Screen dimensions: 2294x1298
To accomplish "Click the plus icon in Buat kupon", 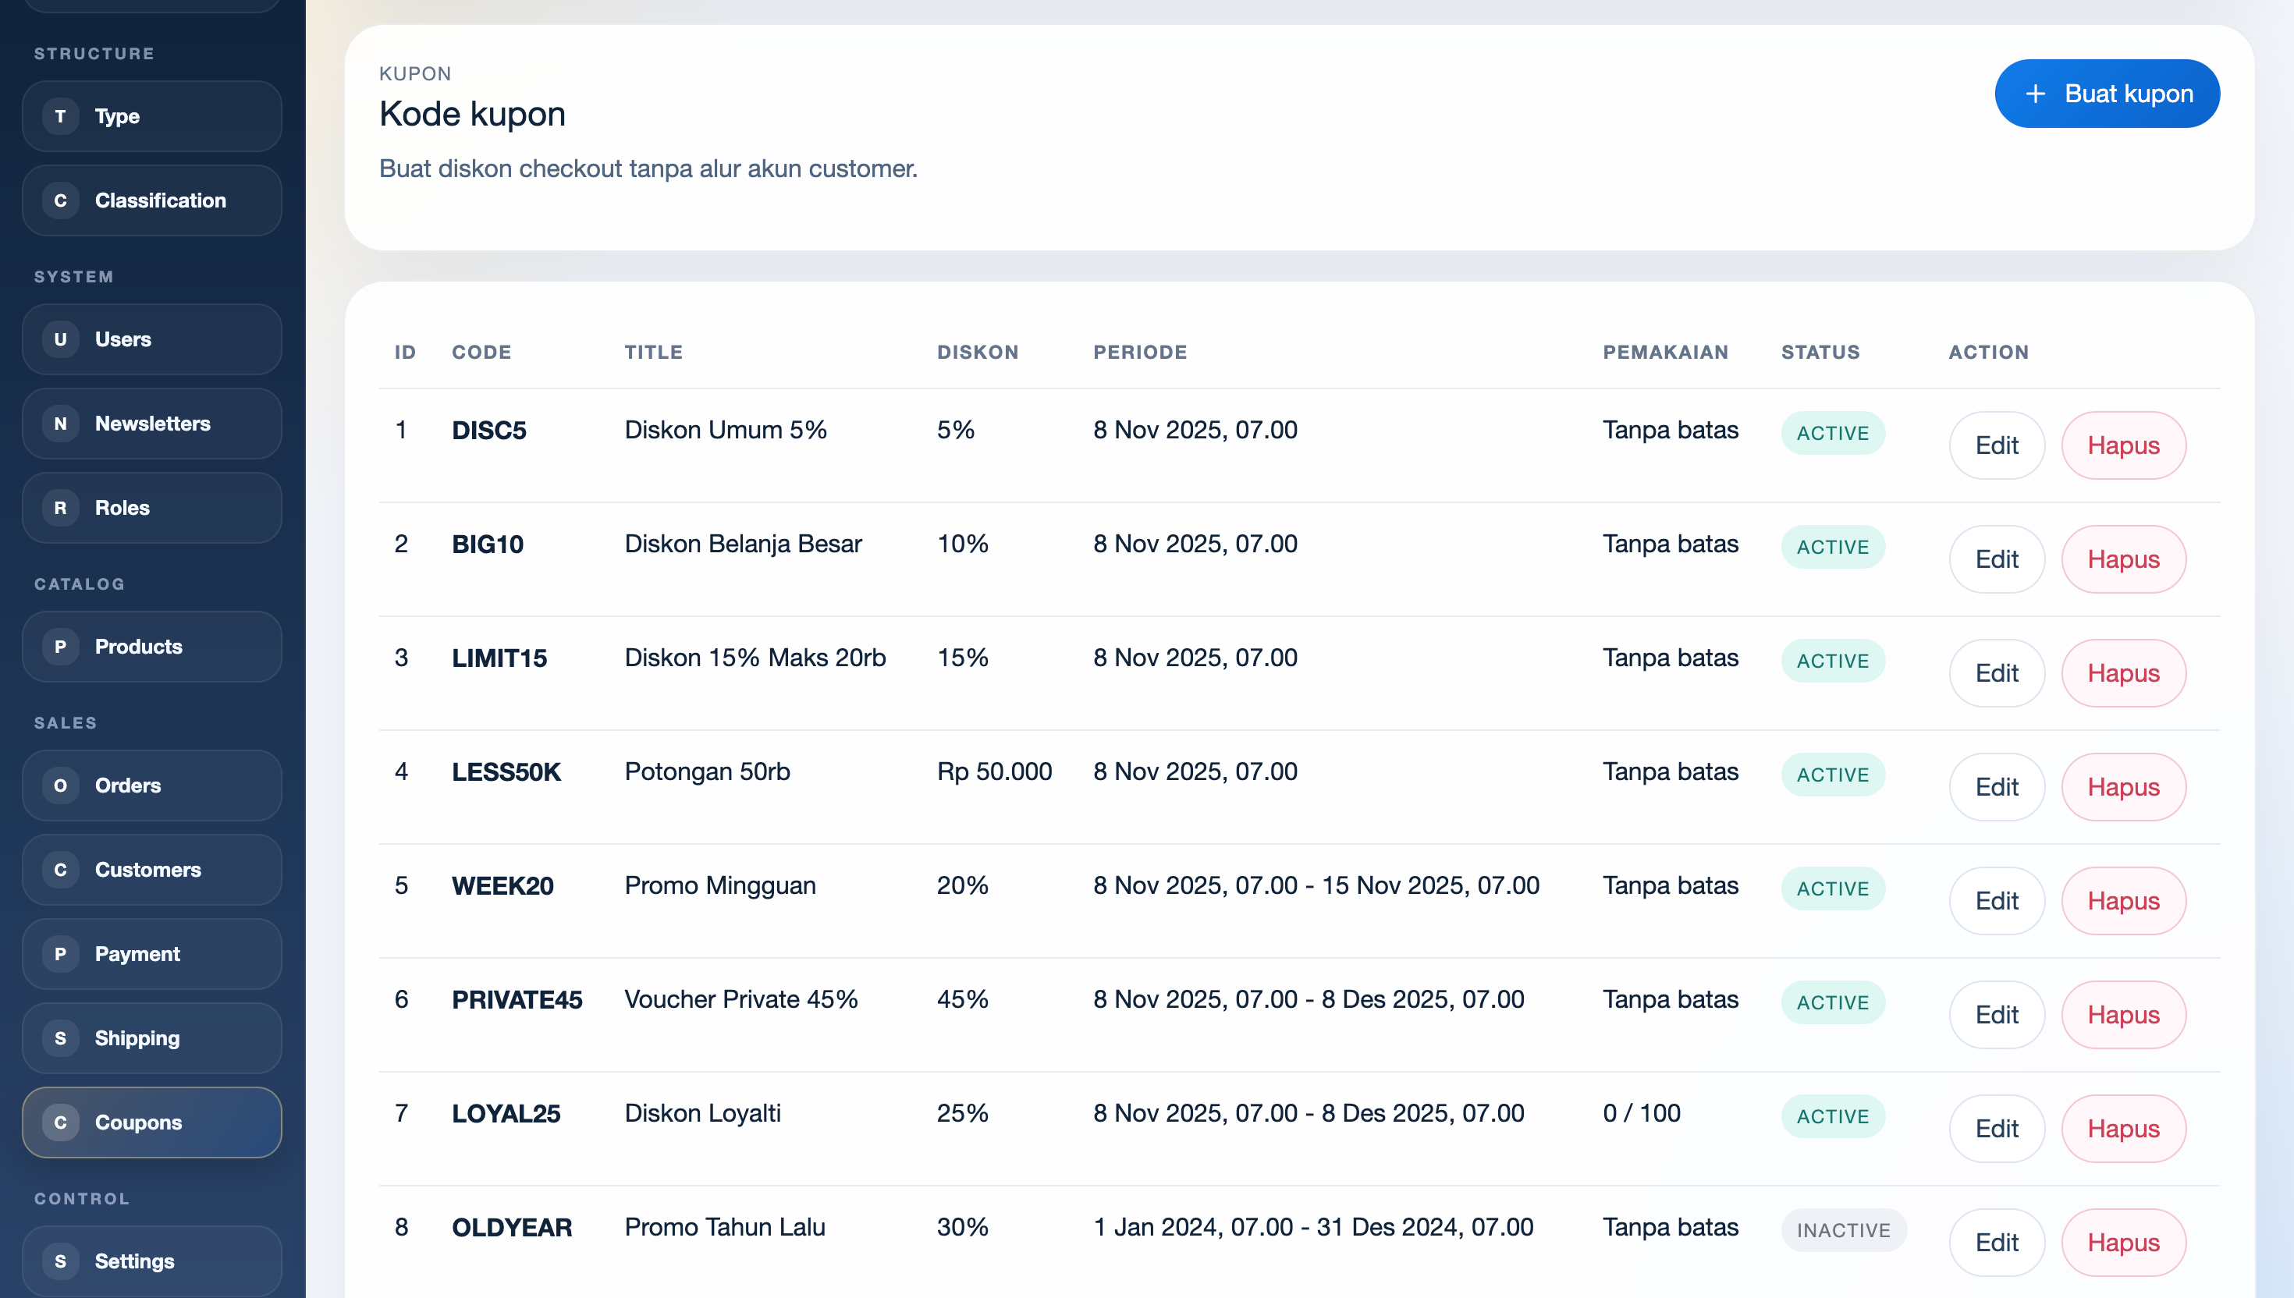I will pos(2036,94).
